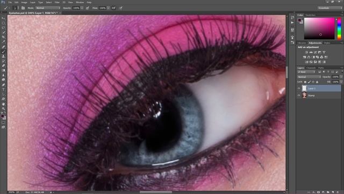Screen dimensions: 344x194
Task: Select the Brush tool in the toolbox
Action: pos(3,52)
